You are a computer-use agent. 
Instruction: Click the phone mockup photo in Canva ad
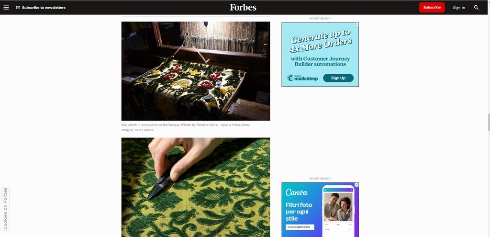point(338,206)
